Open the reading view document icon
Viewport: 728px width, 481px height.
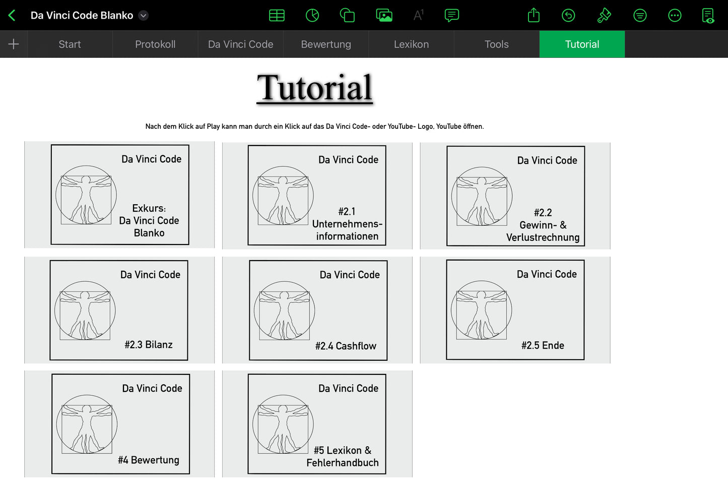708,16
